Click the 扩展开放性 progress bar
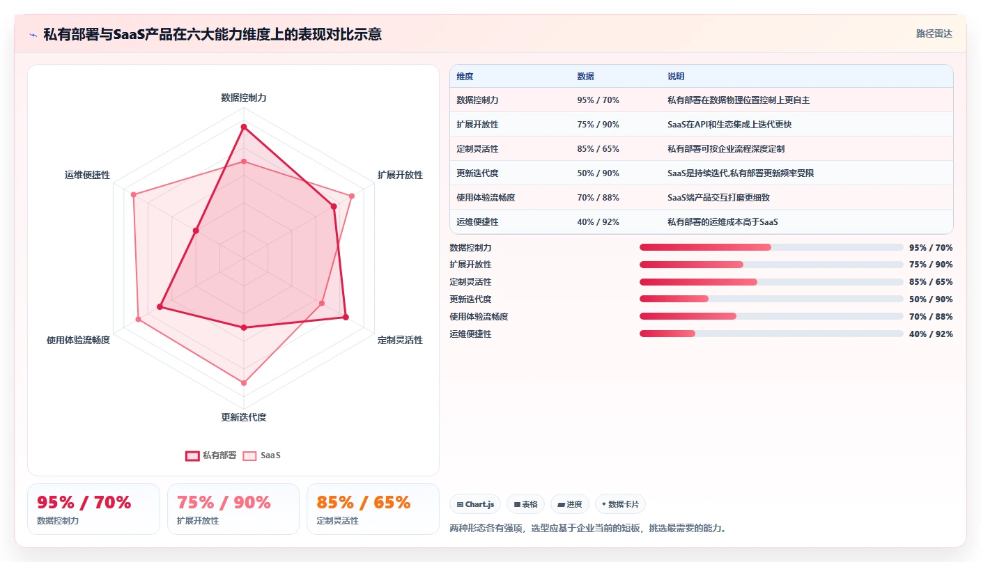 click(771, 265)
